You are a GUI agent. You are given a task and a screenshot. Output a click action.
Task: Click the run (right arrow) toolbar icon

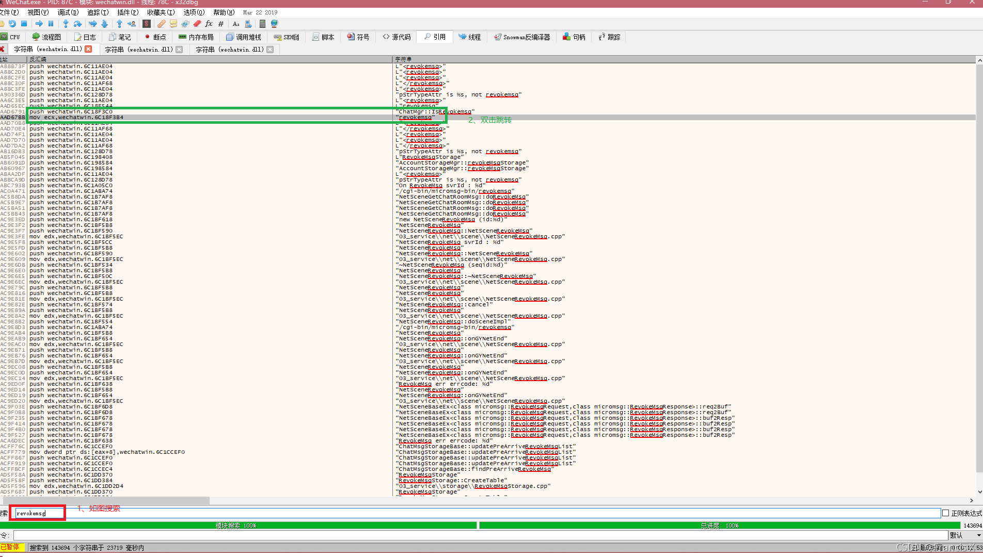coord(39,24)
